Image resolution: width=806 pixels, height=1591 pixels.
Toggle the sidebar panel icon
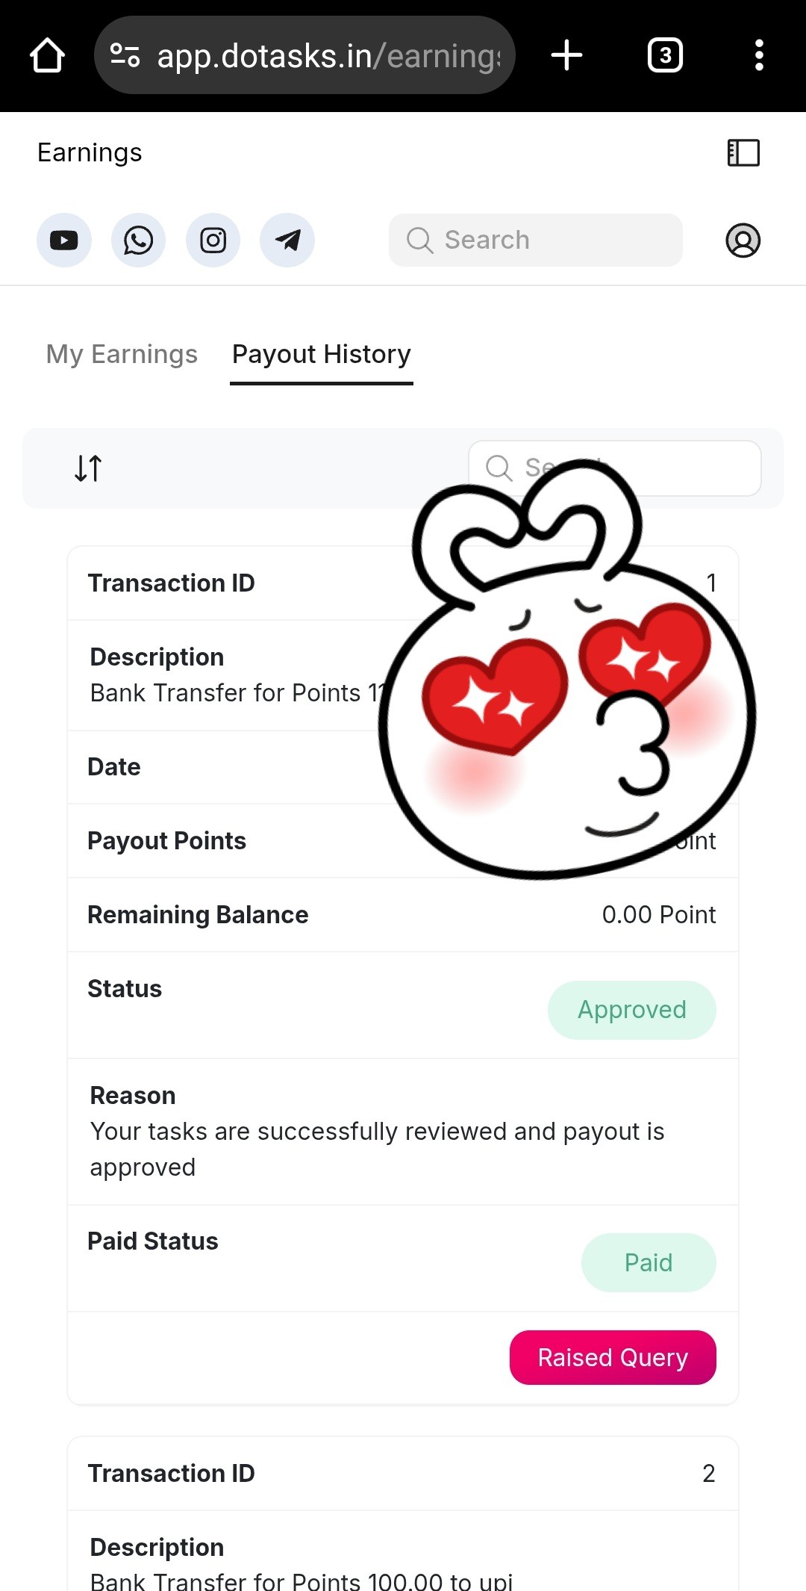[x=743, y=153]
